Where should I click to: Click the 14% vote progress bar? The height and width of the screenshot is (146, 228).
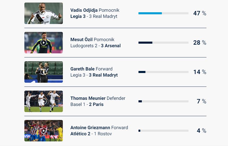coord(163,72)
